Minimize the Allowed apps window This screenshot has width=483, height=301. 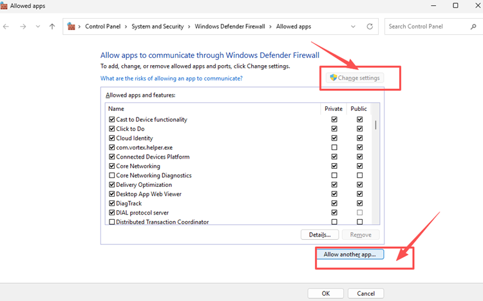(433, 6)
